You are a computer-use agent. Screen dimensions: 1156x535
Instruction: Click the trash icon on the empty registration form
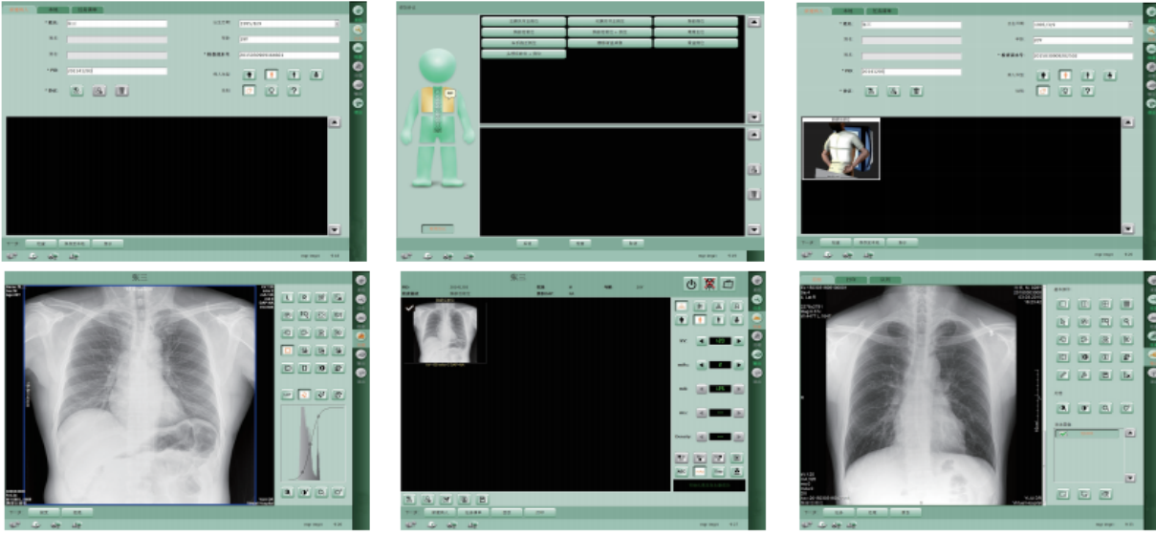pos(121,91)
